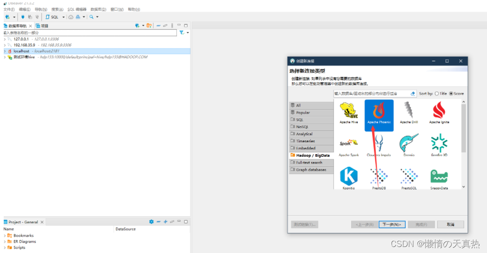Close the Project - General tab
Image resolution: width=487 pixels, height=253 pixels.
[x=42, y=222]
